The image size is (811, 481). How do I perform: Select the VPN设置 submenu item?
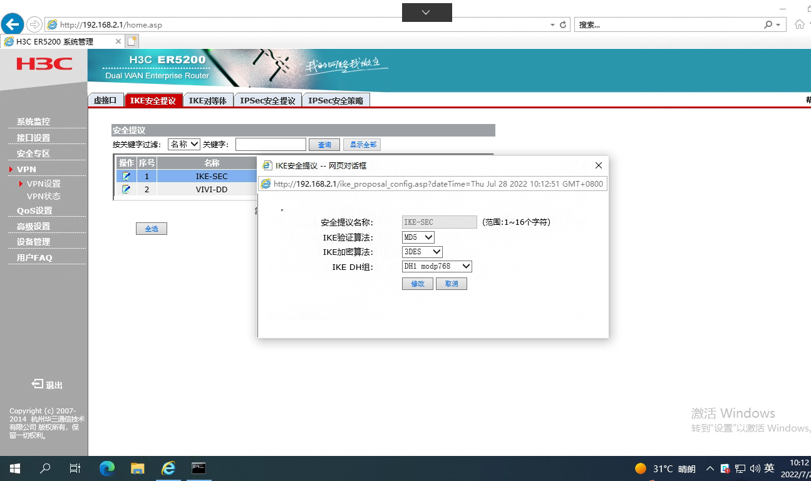coord(44,184)
